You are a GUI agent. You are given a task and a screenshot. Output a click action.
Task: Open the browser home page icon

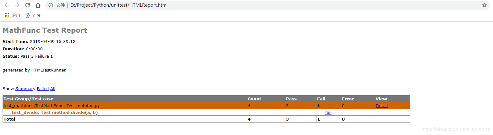(38, 5)
